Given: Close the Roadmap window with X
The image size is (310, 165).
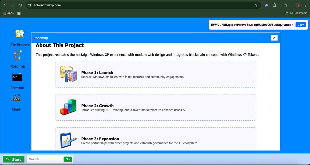Looking at the screenshot, I should click(x=274, y=38).
